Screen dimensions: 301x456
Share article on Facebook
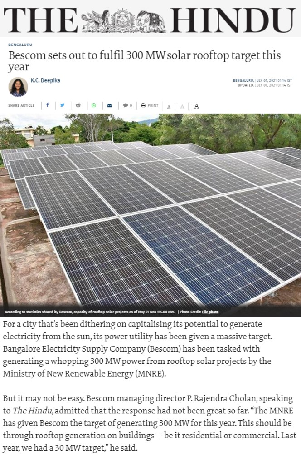(47, 105)
